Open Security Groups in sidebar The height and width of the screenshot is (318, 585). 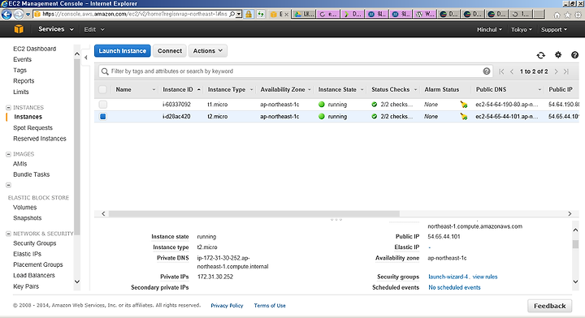(x=35, y=243)
